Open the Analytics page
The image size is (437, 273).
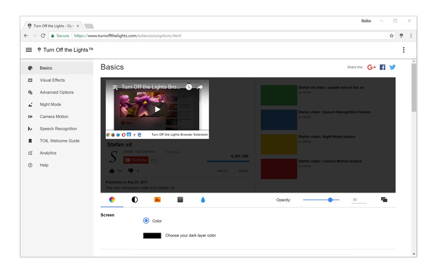[48, 153]
